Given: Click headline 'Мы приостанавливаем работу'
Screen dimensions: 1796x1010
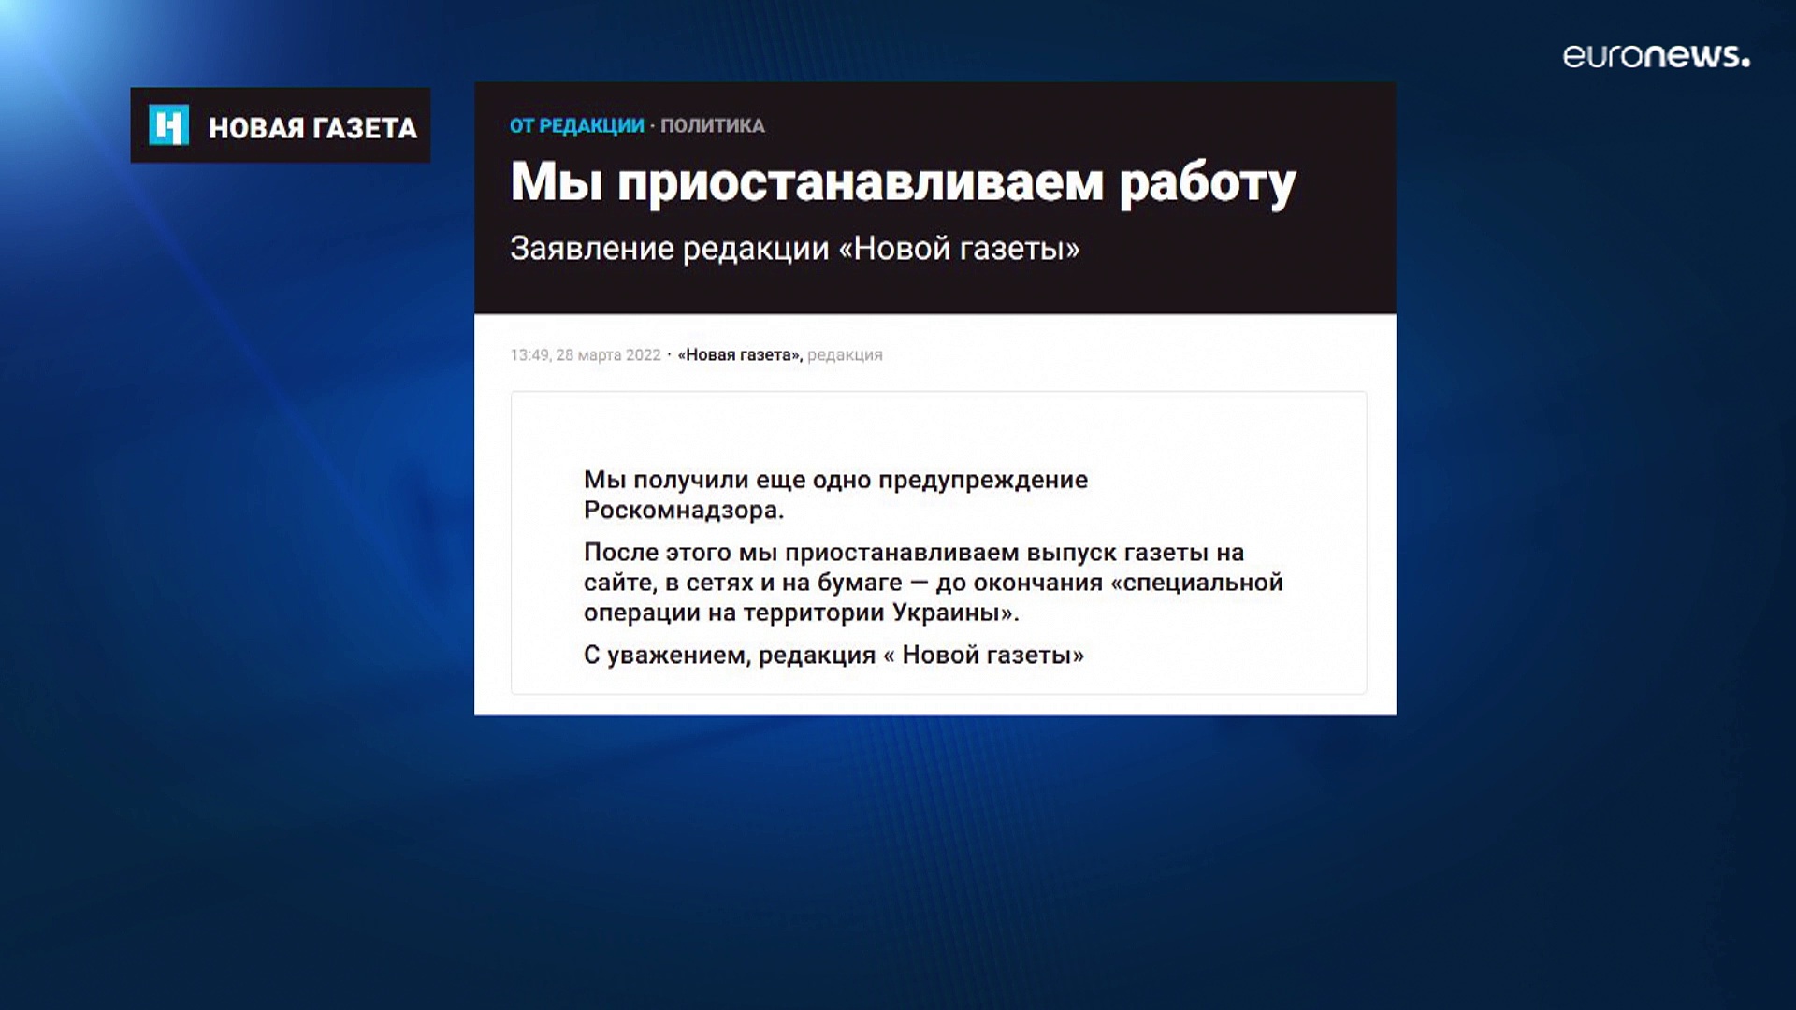Looking at the screenshot, I should point(903,181).
